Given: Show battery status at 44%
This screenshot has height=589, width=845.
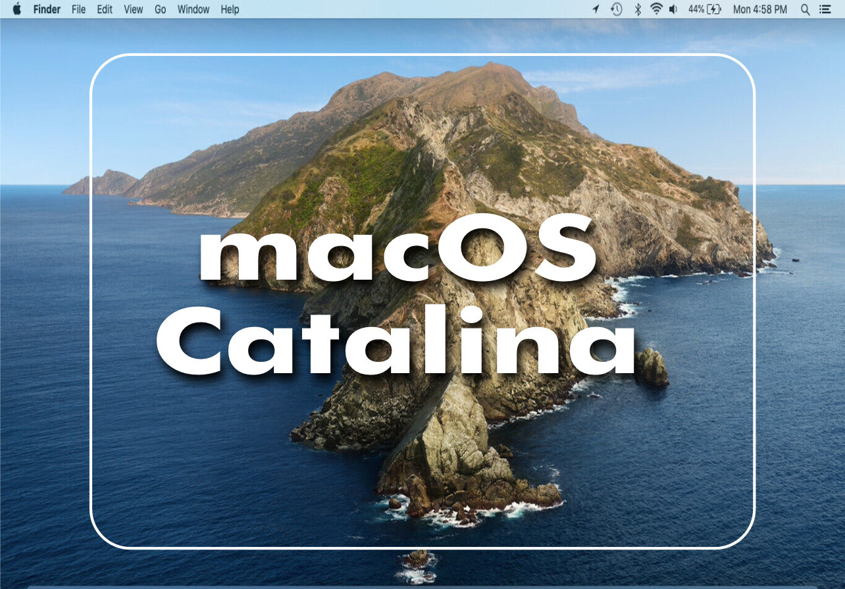Looking at the screenshot, I should pyautogui.click(x=704, y=9).
